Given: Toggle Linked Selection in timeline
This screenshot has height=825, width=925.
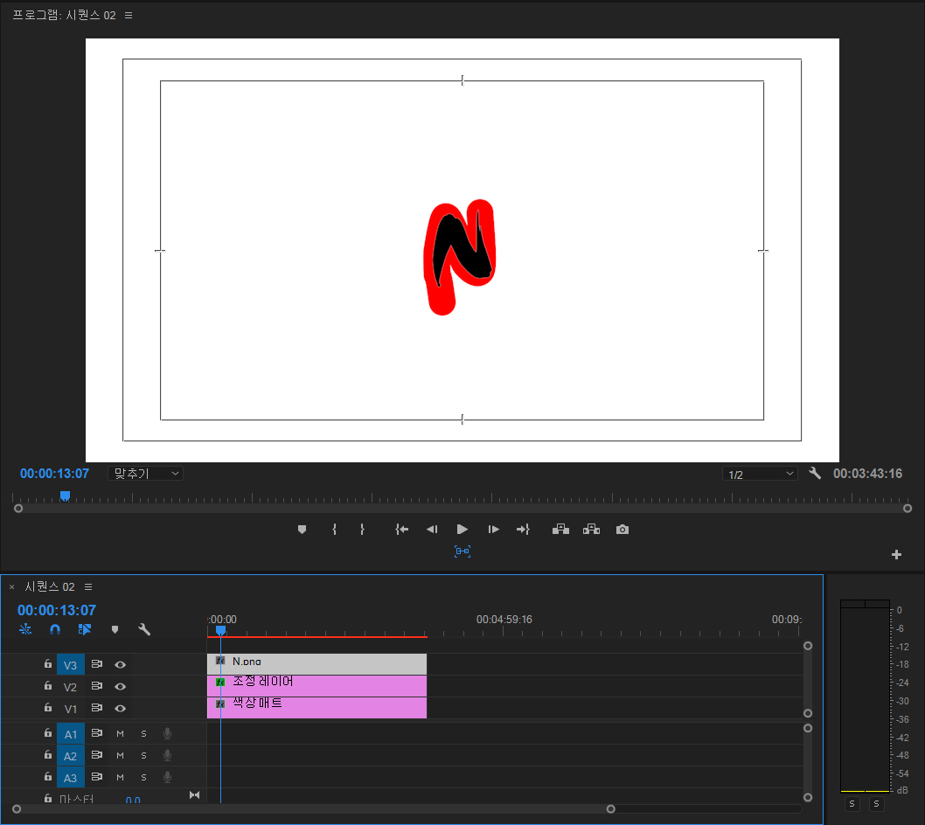Looking at the screenshot, I should point(85,629).
